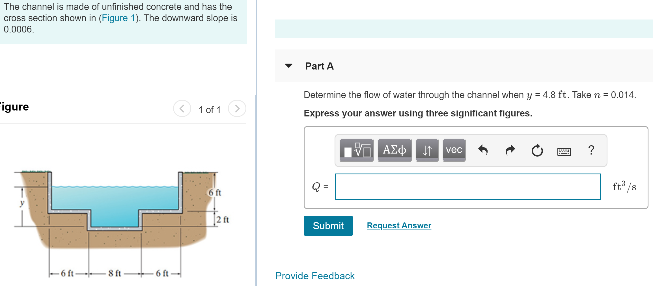Image resolution: width=653 pixels, height=286 pixels.
Task: Collapse the Part A section
Action: tap(288, 66)
